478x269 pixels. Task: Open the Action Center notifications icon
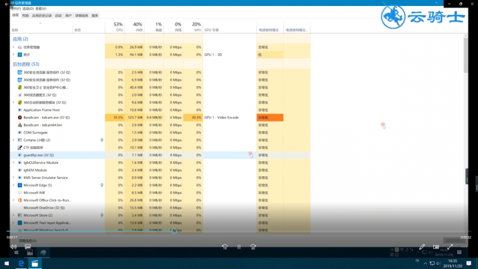[469, 263]
